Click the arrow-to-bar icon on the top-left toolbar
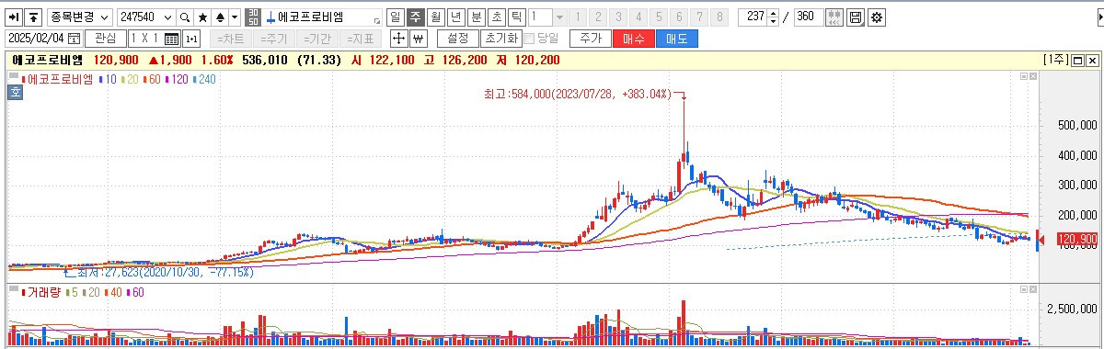 point(14,17)
